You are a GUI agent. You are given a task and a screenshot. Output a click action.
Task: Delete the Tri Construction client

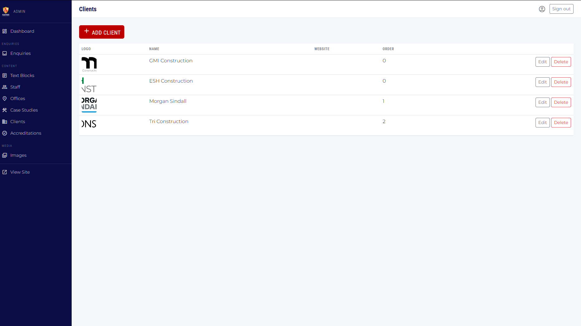[x=561, y=122]
